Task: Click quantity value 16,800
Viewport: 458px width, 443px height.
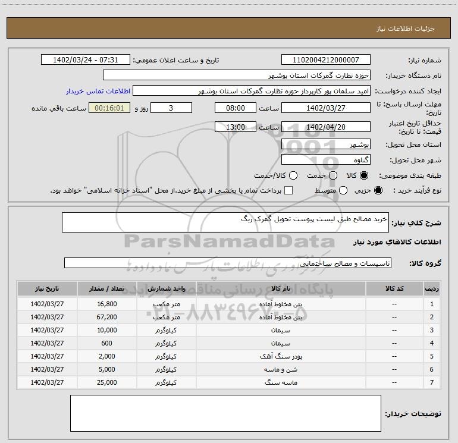Action: [107, 304]
